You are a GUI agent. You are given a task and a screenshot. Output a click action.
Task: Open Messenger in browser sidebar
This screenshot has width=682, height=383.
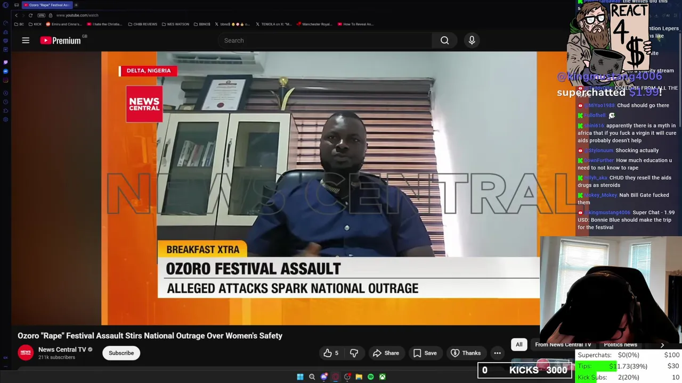5,71
